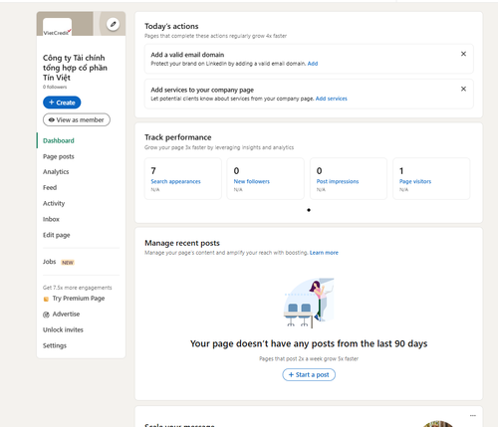This screenshot has height=427, width=498.
Task: Open Page posts in sidebar
Action: pyautogui.click(x=59, y=156)
